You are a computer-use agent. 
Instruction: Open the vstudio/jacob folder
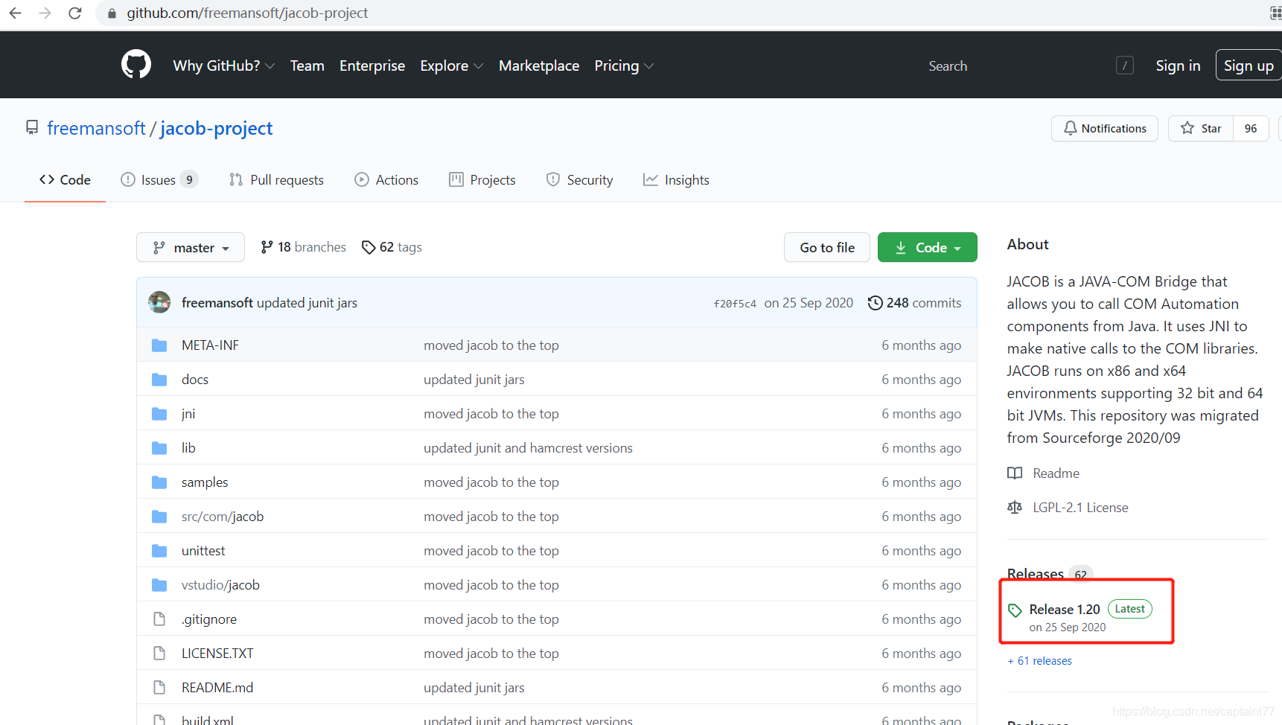(x=220, y=585)
